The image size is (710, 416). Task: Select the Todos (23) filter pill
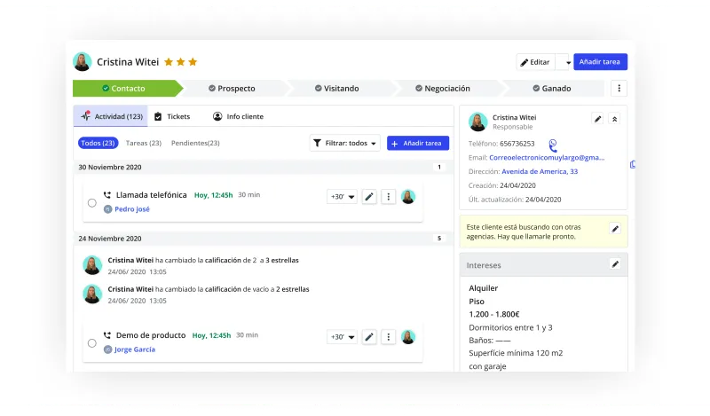point(98,143)
